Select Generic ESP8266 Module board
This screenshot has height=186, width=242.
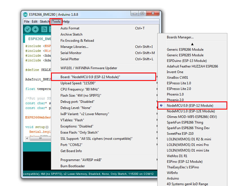pos(192,50)
